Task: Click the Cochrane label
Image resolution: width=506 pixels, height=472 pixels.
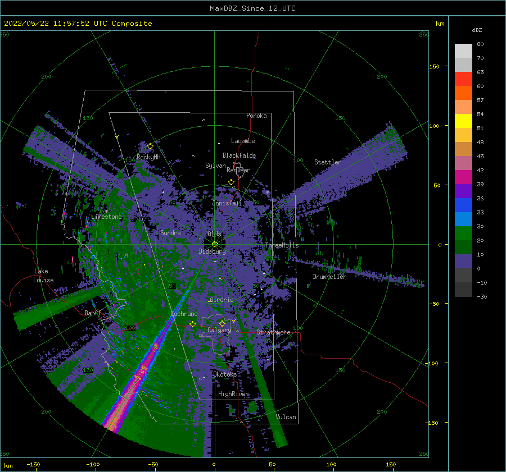Action: [x=184, y=314]
